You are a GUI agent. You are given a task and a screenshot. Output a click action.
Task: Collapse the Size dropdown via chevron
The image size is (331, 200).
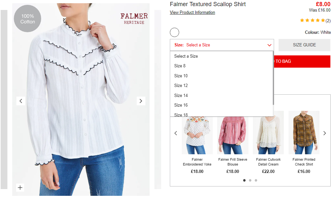[x=269, y=45]
